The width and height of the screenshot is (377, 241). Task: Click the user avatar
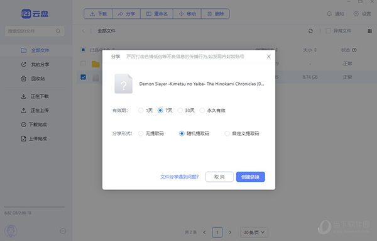tap(11, 231)
